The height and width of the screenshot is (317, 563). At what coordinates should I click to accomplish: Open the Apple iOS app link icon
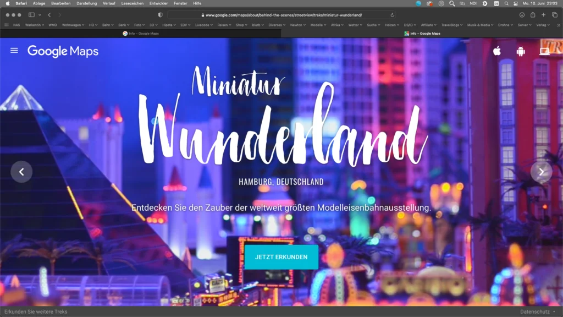pyautogui.click(x=497, y=51)
